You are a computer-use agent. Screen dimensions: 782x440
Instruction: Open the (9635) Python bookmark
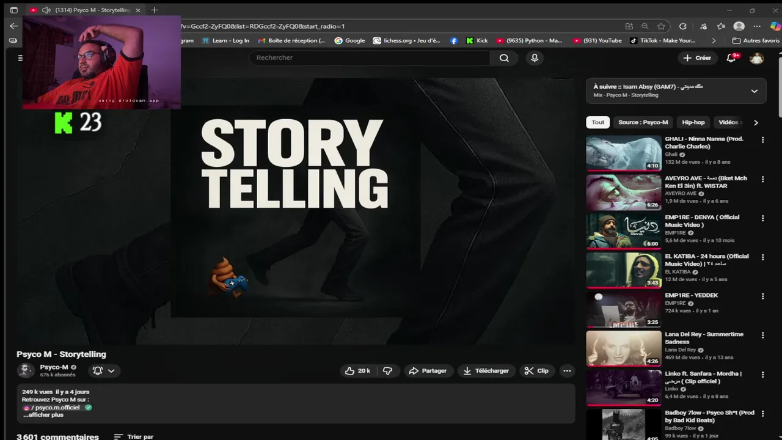click(530, 41)
